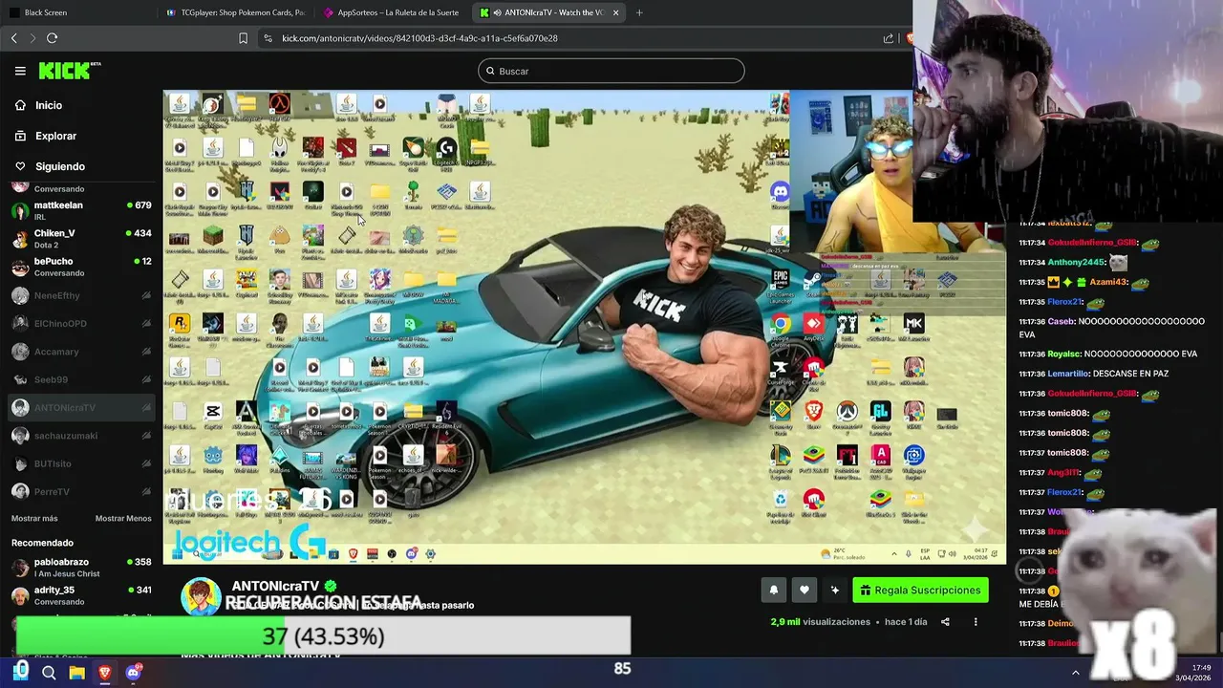Click the Discord icon in the video desktop
The height and width of the screenshot is (688, 1223).
click(x=781, y=194)
